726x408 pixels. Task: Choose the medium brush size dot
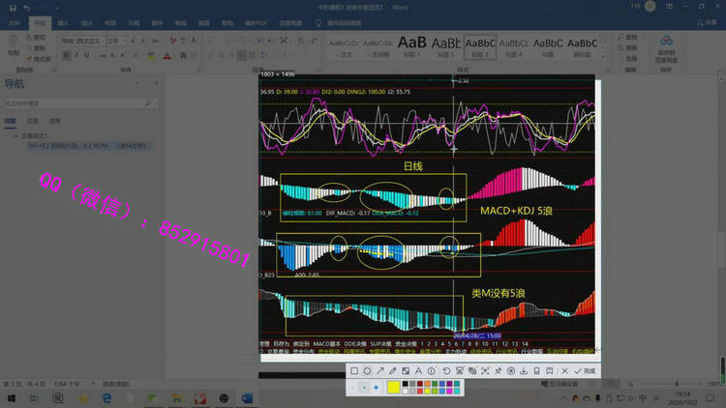tap(365, 388)
